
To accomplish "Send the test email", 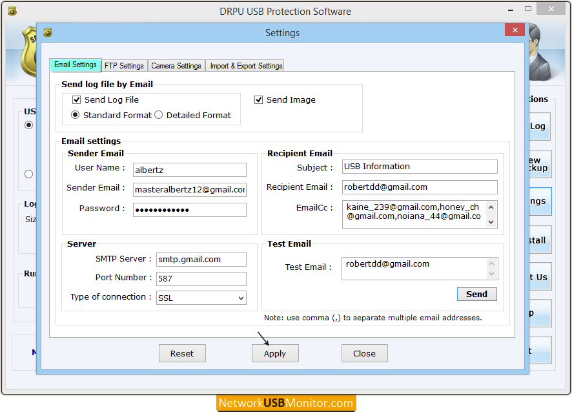I will (477, 294).
